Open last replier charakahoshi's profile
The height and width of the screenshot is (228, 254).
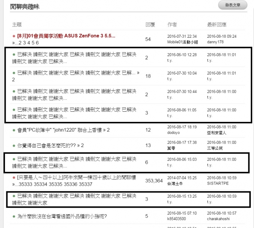point(218,219)
